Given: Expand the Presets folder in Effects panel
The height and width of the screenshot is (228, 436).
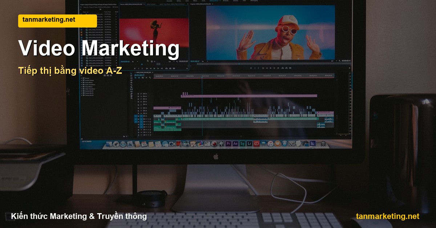Looking at the screenshot, I should (86, 78).
